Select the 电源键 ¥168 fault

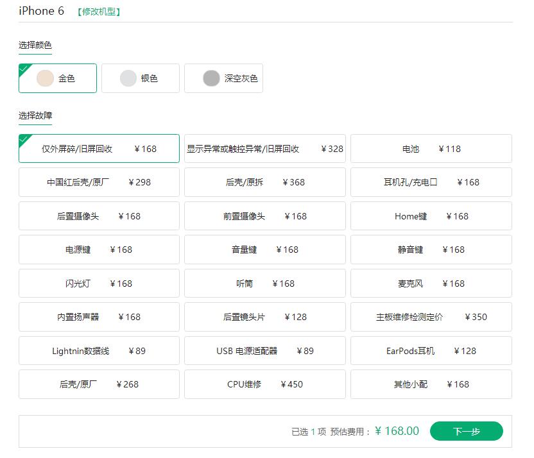pos(99,250)
